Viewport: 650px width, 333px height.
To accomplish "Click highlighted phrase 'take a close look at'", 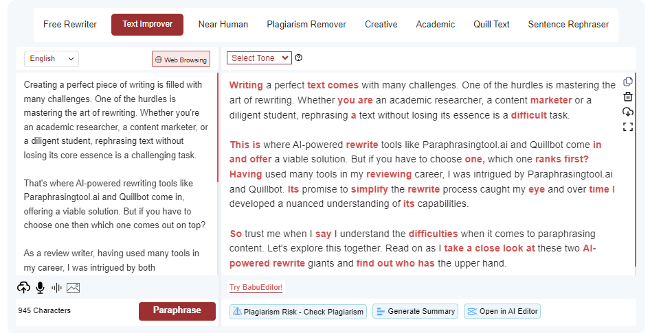I will (489, 248).
